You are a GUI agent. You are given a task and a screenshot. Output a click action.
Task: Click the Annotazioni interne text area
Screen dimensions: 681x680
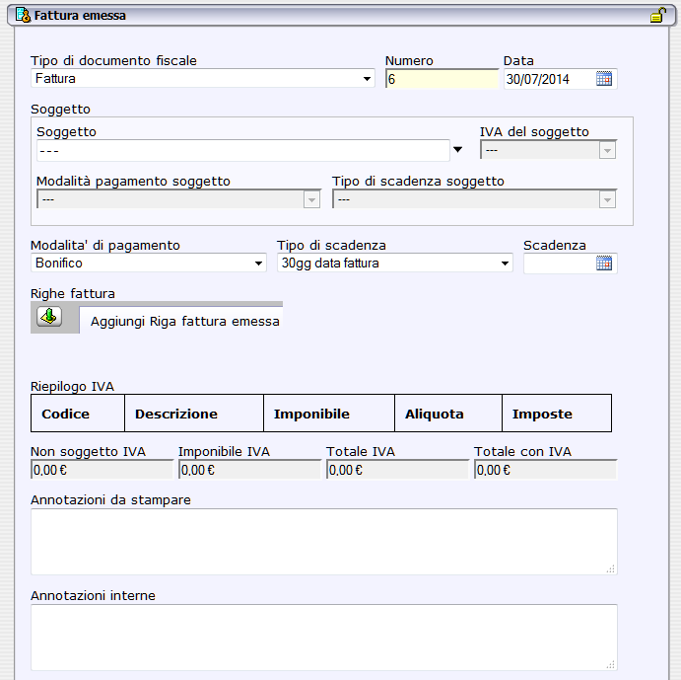tap(323, 637)
